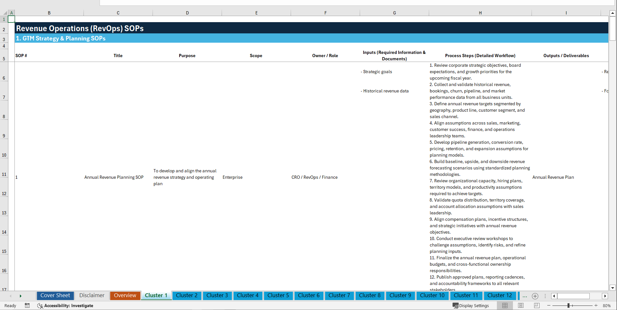This screenshot has height=310, width=617.
Task: Click the 'Owner / Role' header cell
Action: click(325, 56)
